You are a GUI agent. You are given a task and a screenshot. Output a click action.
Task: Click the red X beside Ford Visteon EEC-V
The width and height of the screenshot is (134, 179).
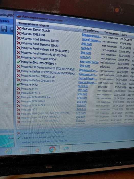coord(19,57)
